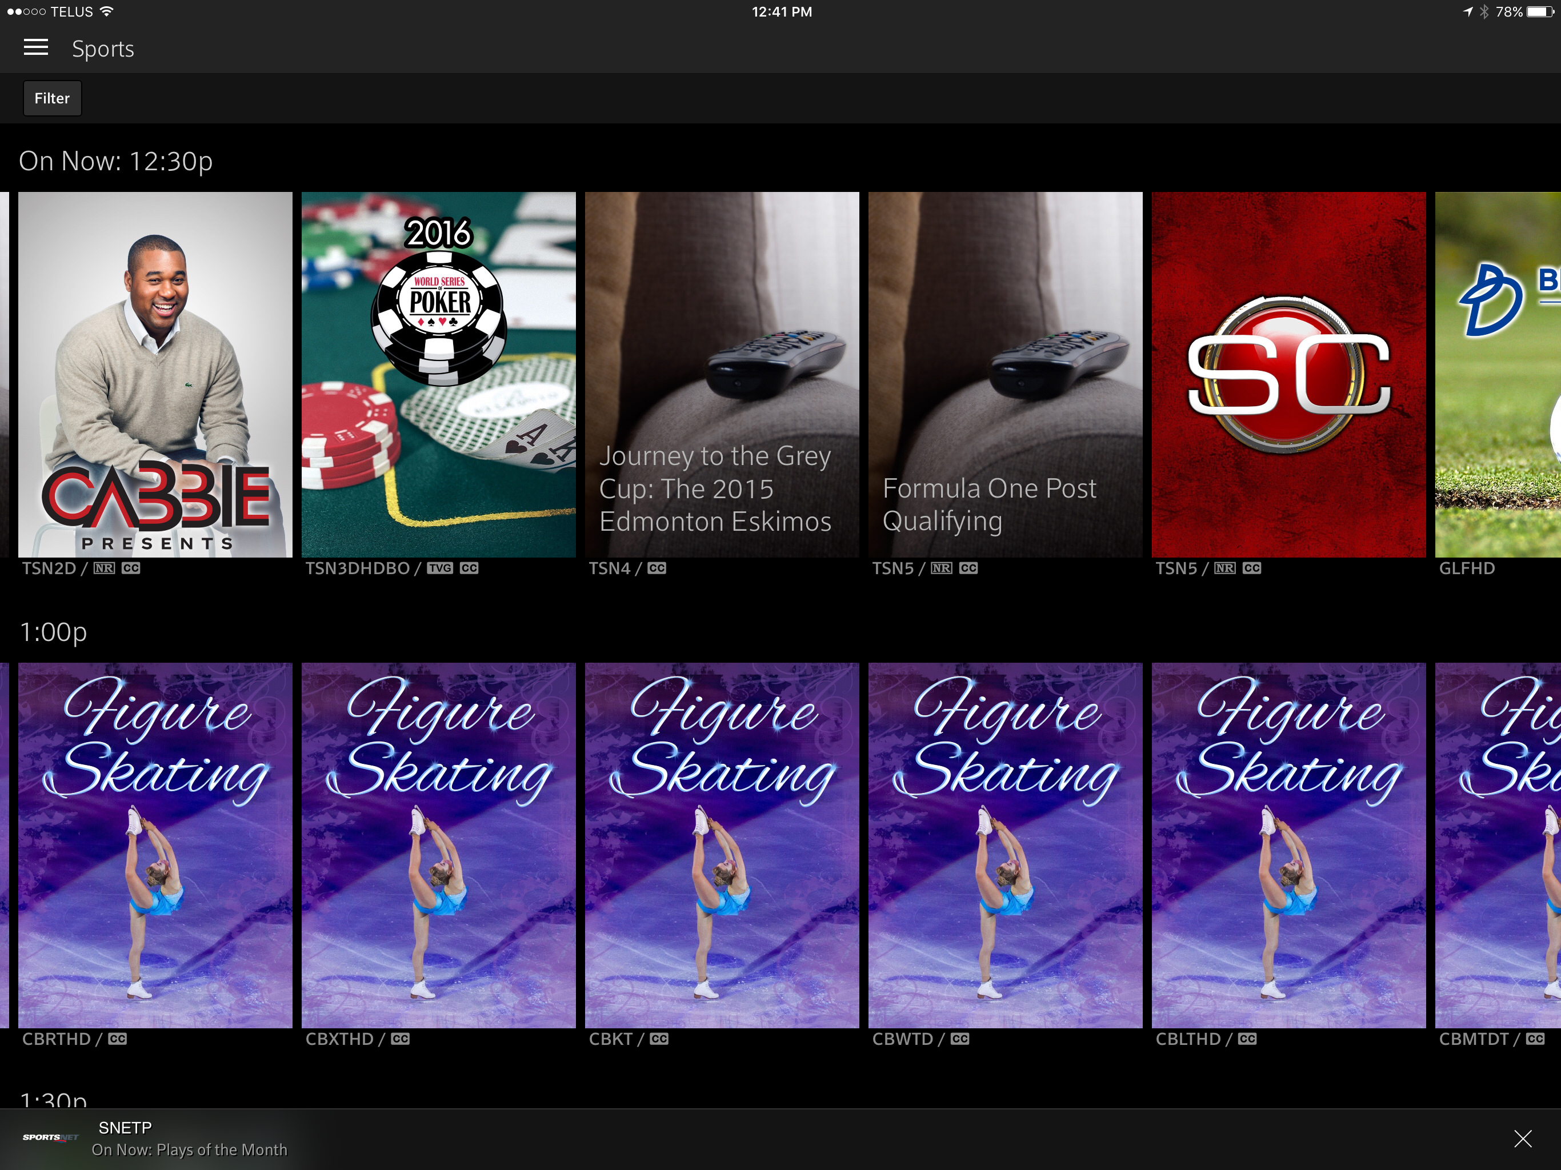Viewport: 1561px width, 1170px height.
Task: Tap the CC badge next to CBXTHD
Action: 400,1039
